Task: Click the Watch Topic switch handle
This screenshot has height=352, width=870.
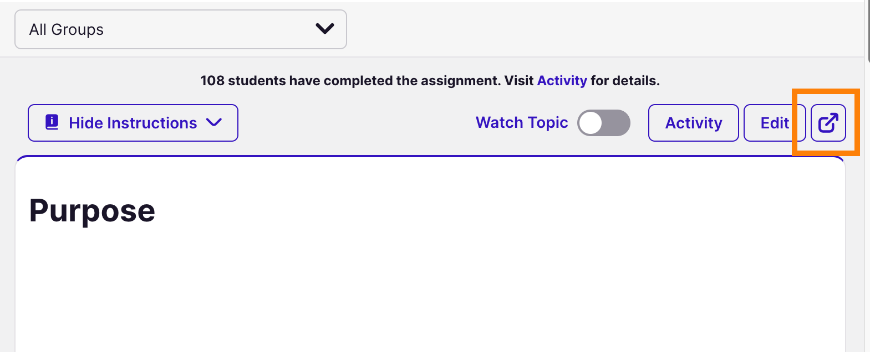Action: [592, 122]
